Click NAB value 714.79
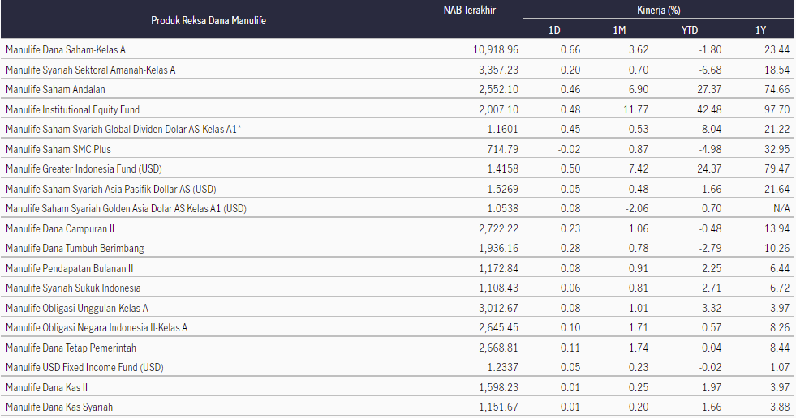 pos(502,150)
